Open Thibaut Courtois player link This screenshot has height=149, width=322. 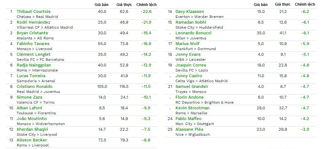pos(33,12)
